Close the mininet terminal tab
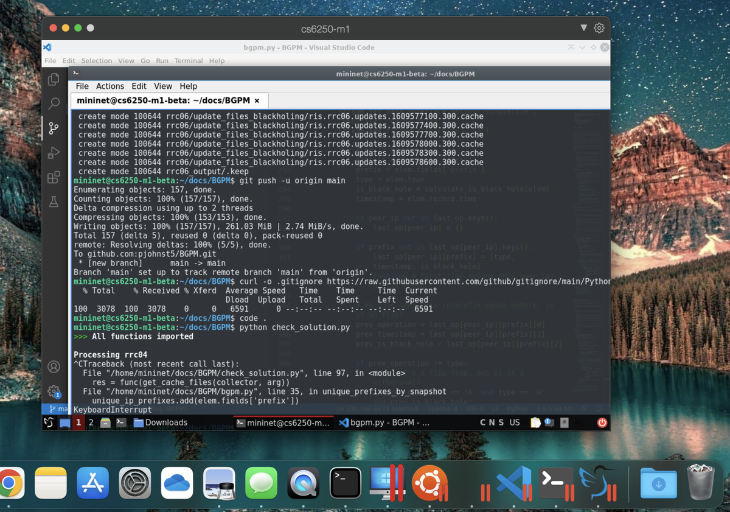730x512 pixels. [x=257, y=100]
